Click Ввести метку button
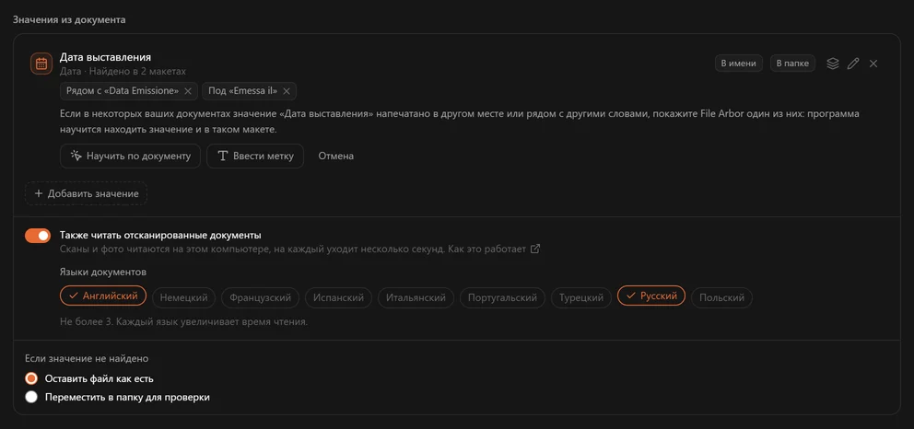914x429 pixels. tap(254, 156)
